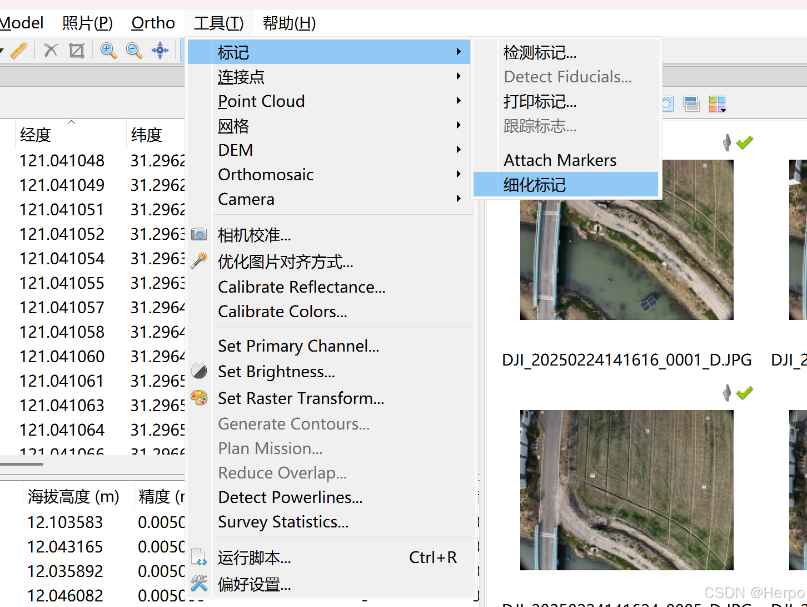Click the palette icon beside Set Raster Transform
Screen dimensions: 807x607
click(199, 397)
